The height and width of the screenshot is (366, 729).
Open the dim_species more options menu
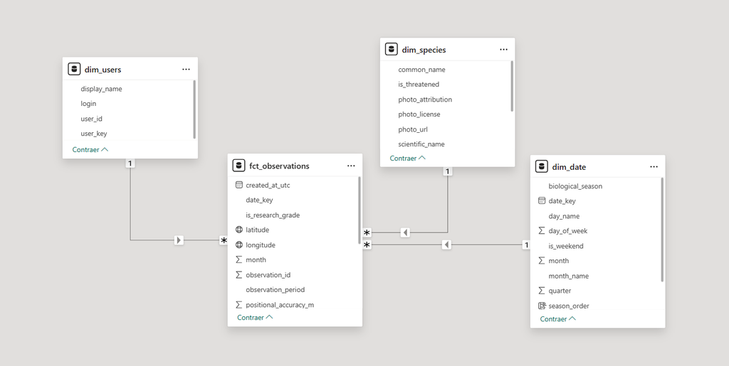pyautogui.click(x=503, y=50)
